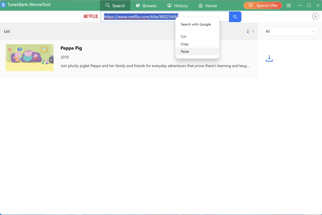This screenshot has width=322, height=215.
Task: Click the blue search magnifier button
Action: point(235,17)
